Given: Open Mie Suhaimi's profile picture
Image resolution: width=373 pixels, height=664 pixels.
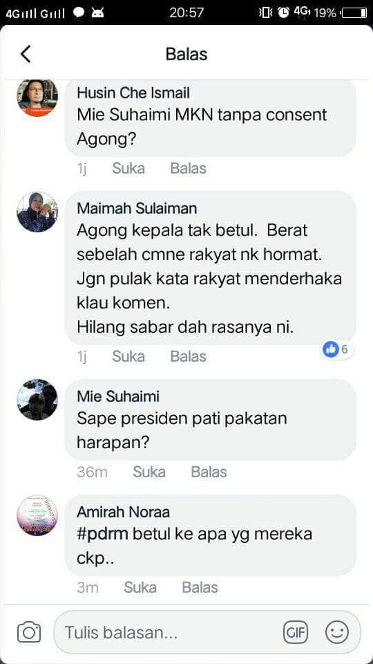Looking at the screenshot, I should click(x=37, y=399).
